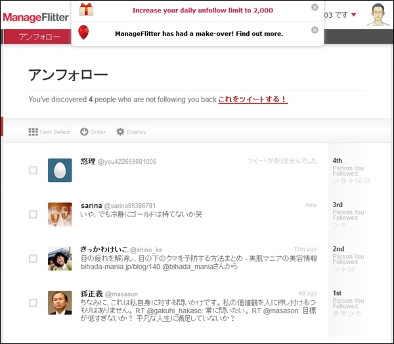Click the up arrow icon under 1st

(359, 313)
